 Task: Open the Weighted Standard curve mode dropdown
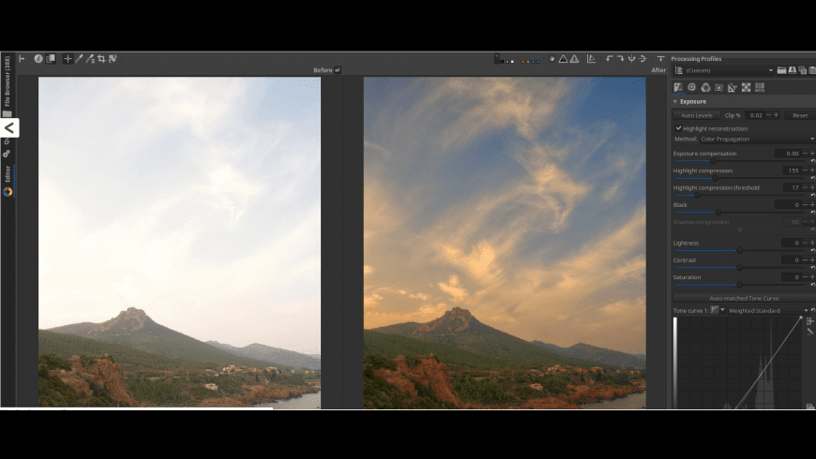[x=768, y=310]
